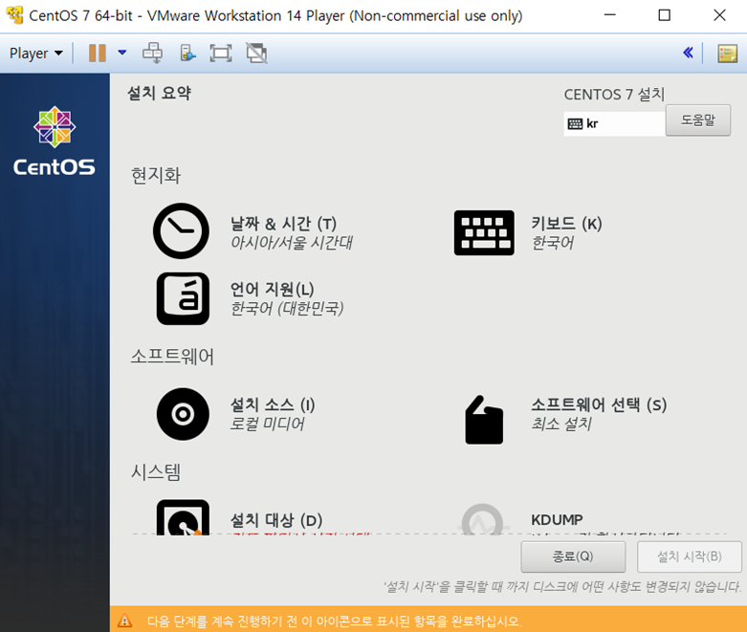Screen dimensions: 747x632
Task: Click the 설치 대상 (D) label
Action: [276, 520]
